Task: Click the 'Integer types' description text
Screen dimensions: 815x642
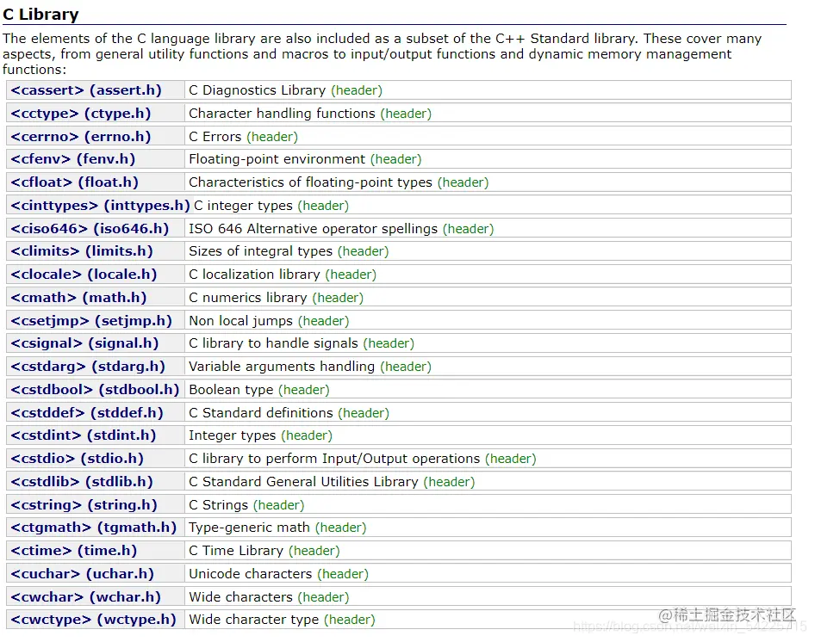Action: pyautogui.click(x=233, y=435)
